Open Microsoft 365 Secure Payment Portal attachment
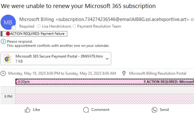The width and height of the screenshot is (194, 115). point(56,59)
